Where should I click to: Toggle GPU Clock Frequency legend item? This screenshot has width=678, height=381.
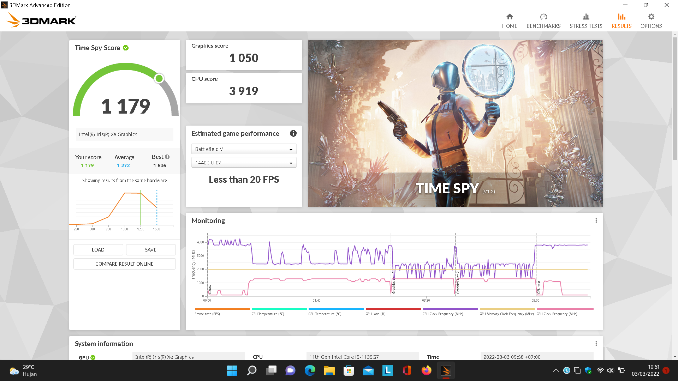[565, 312]
